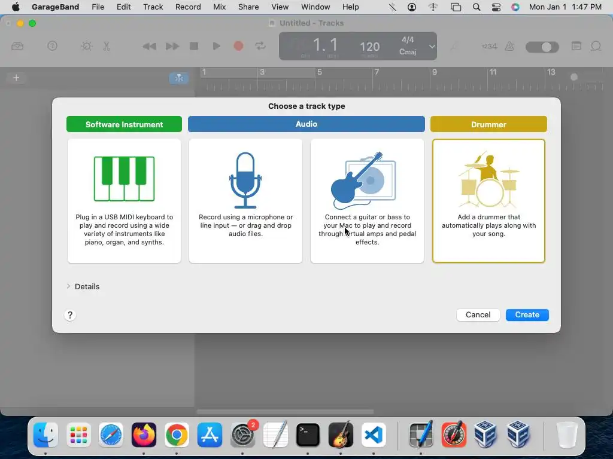Viewport: 613px width, 459px height.
Task: Open the Note Pad toolbar icon
Action: click(x=576, y=46)
